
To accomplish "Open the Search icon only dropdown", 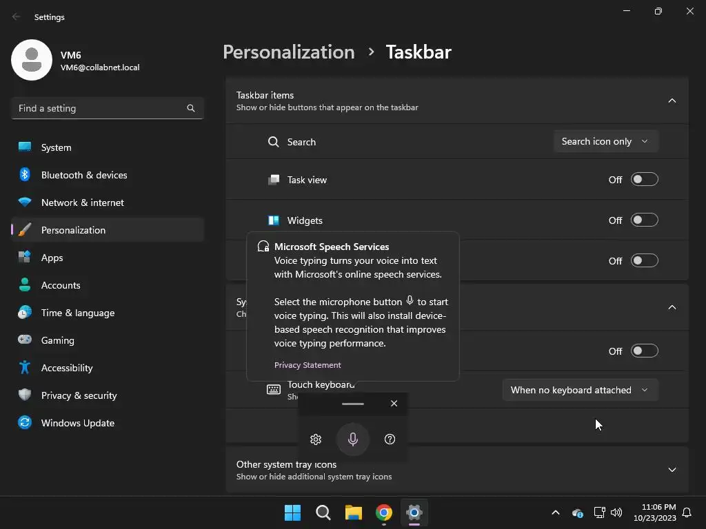I will coord(605,141).
